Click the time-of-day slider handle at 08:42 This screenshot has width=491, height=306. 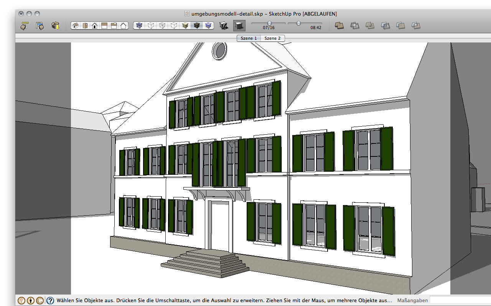point(298,23)
